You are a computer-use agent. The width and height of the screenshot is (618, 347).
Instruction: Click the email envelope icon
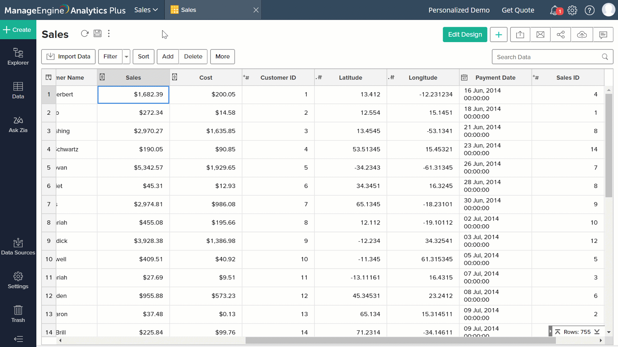[x=540, y=35]
